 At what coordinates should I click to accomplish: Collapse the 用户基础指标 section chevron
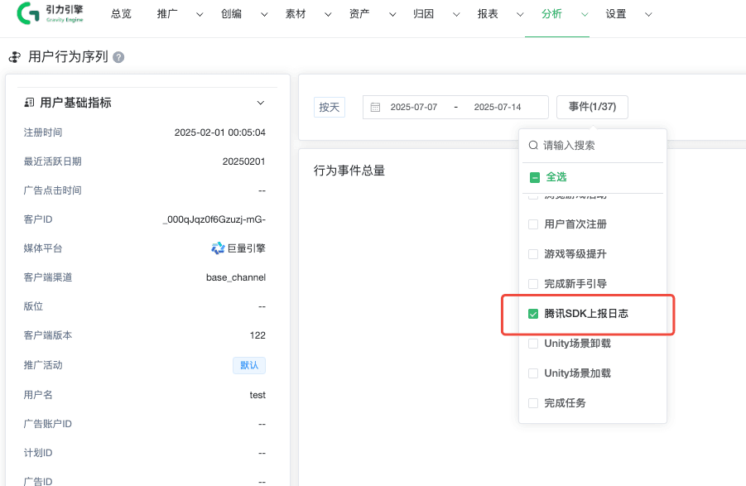261,103
